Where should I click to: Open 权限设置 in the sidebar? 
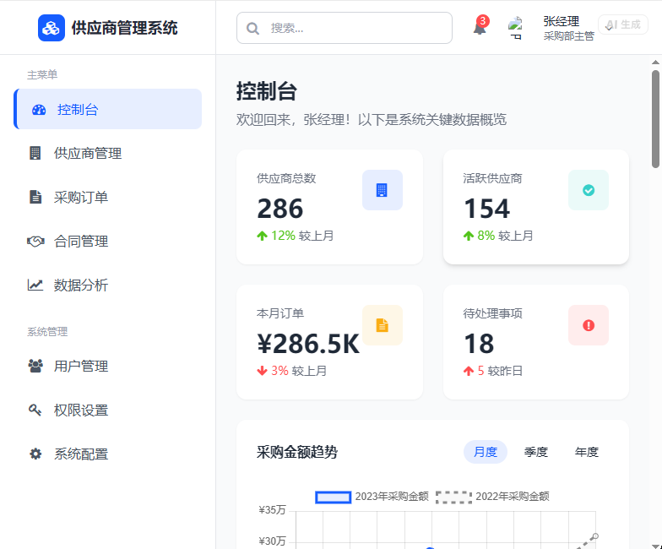point(108,410)
